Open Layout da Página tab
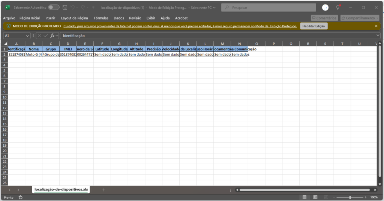 [x=75, y=18]
